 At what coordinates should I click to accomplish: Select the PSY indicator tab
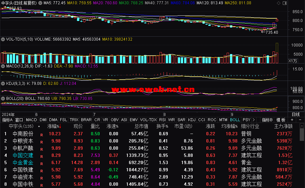246,120
